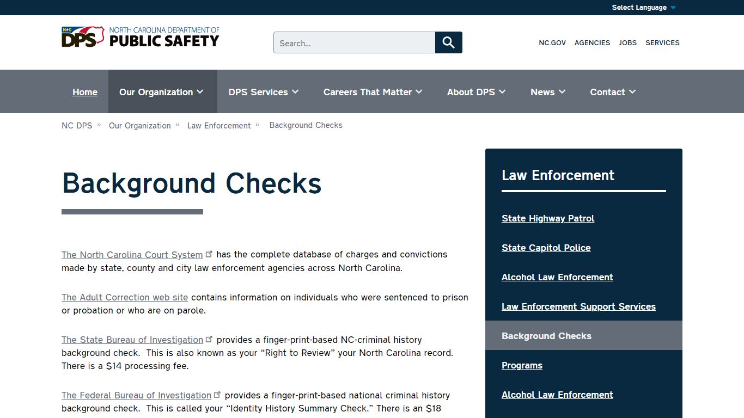Open State Capitol Police in sidebar

pyautogui.click(x=546, y=248)
